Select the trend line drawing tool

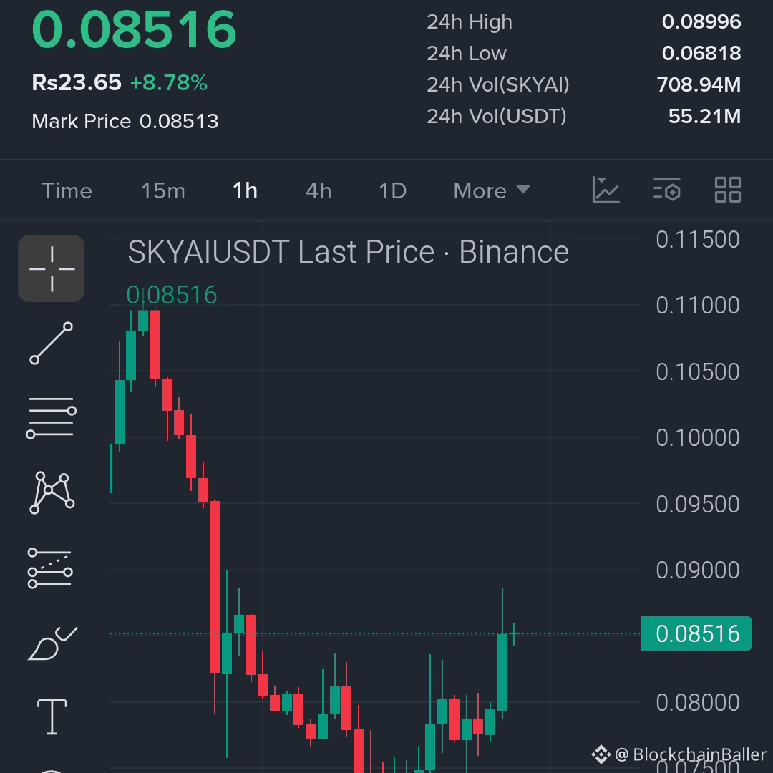coord(52,343)
